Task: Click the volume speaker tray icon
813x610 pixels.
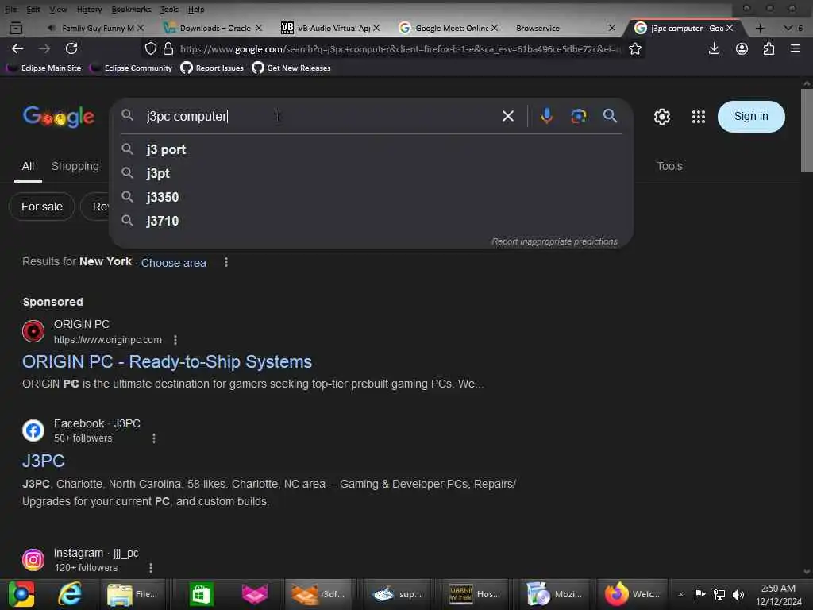Action: pyautogui.click(x=738, y=594)
